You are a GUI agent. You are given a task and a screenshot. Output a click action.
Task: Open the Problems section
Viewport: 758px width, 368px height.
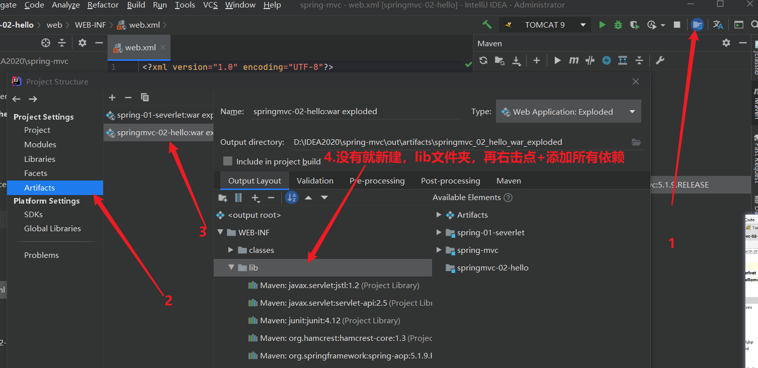41,255
